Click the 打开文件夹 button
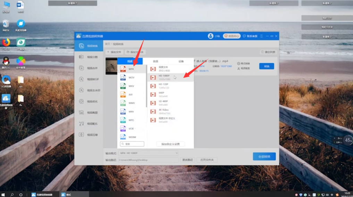The image size is (353, 197). [207, 160]
